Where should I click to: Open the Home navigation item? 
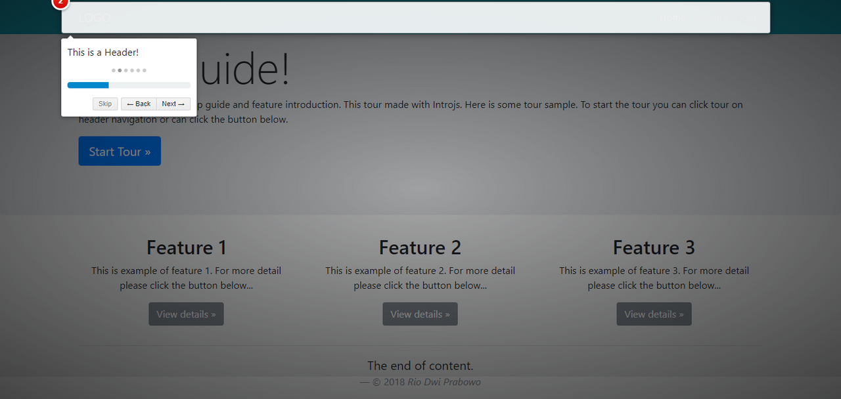(x=673, y=17)
